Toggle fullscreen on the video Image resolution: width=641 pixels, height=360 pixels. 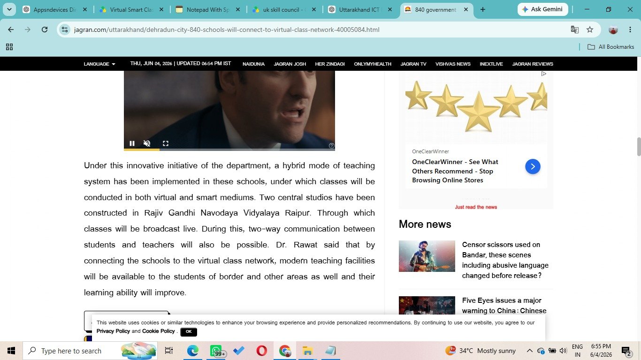click(166, 143)
